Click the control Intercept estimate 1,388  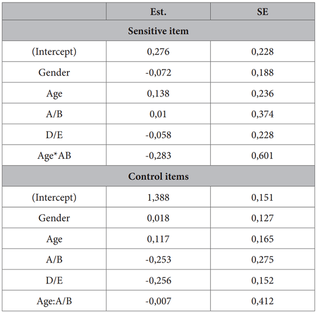tap(158, 197)
